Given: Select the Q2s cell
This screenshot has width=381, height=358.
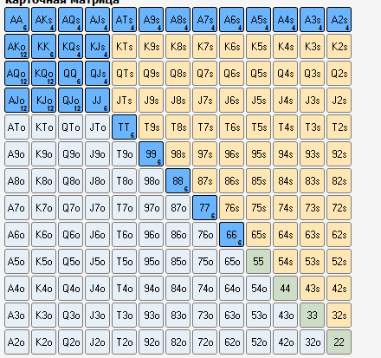Looking at the screenshot, I should pyautogui.click(x=339, y=74).
